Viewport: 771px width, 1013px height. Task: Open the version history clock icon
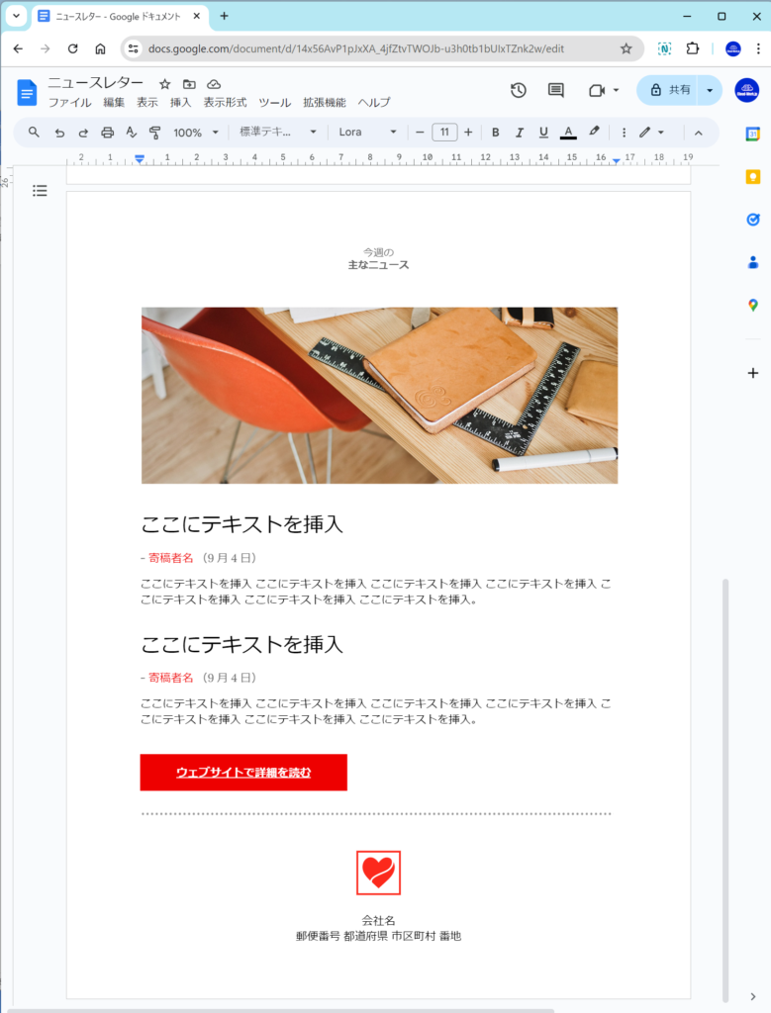click(519, 90)
